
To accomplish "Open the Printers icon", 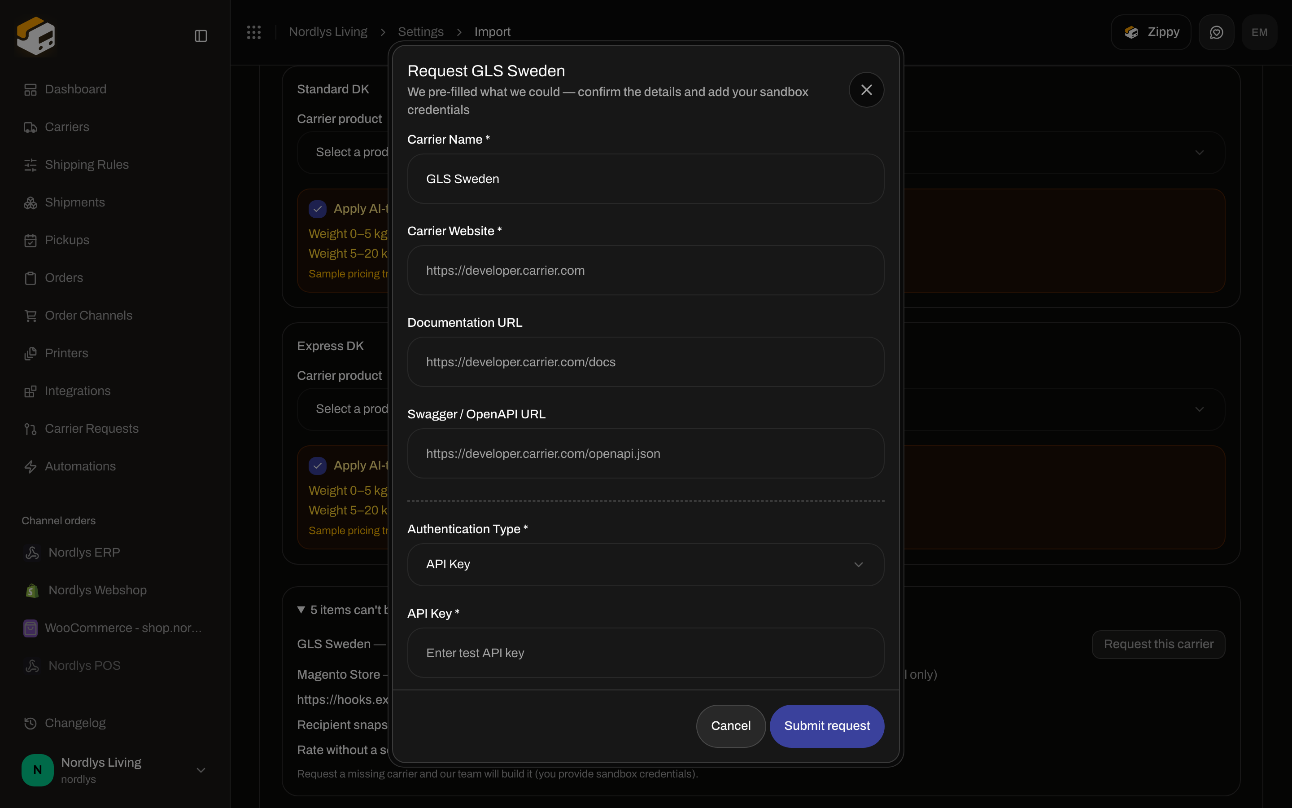I will (x=31, y=353).
